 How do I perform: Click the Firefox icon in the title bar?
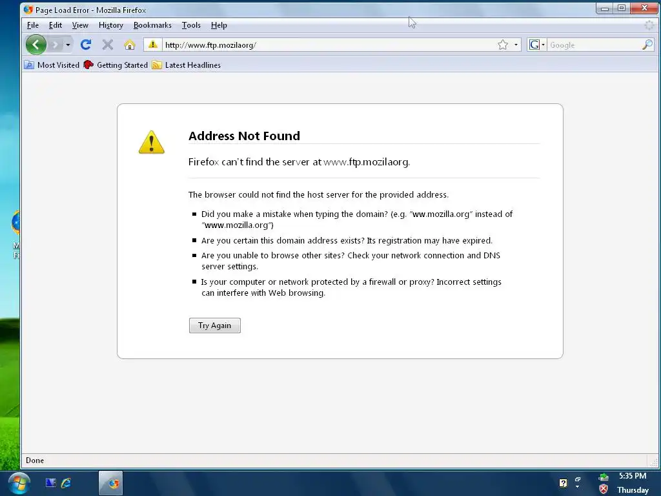click(28, 10)
